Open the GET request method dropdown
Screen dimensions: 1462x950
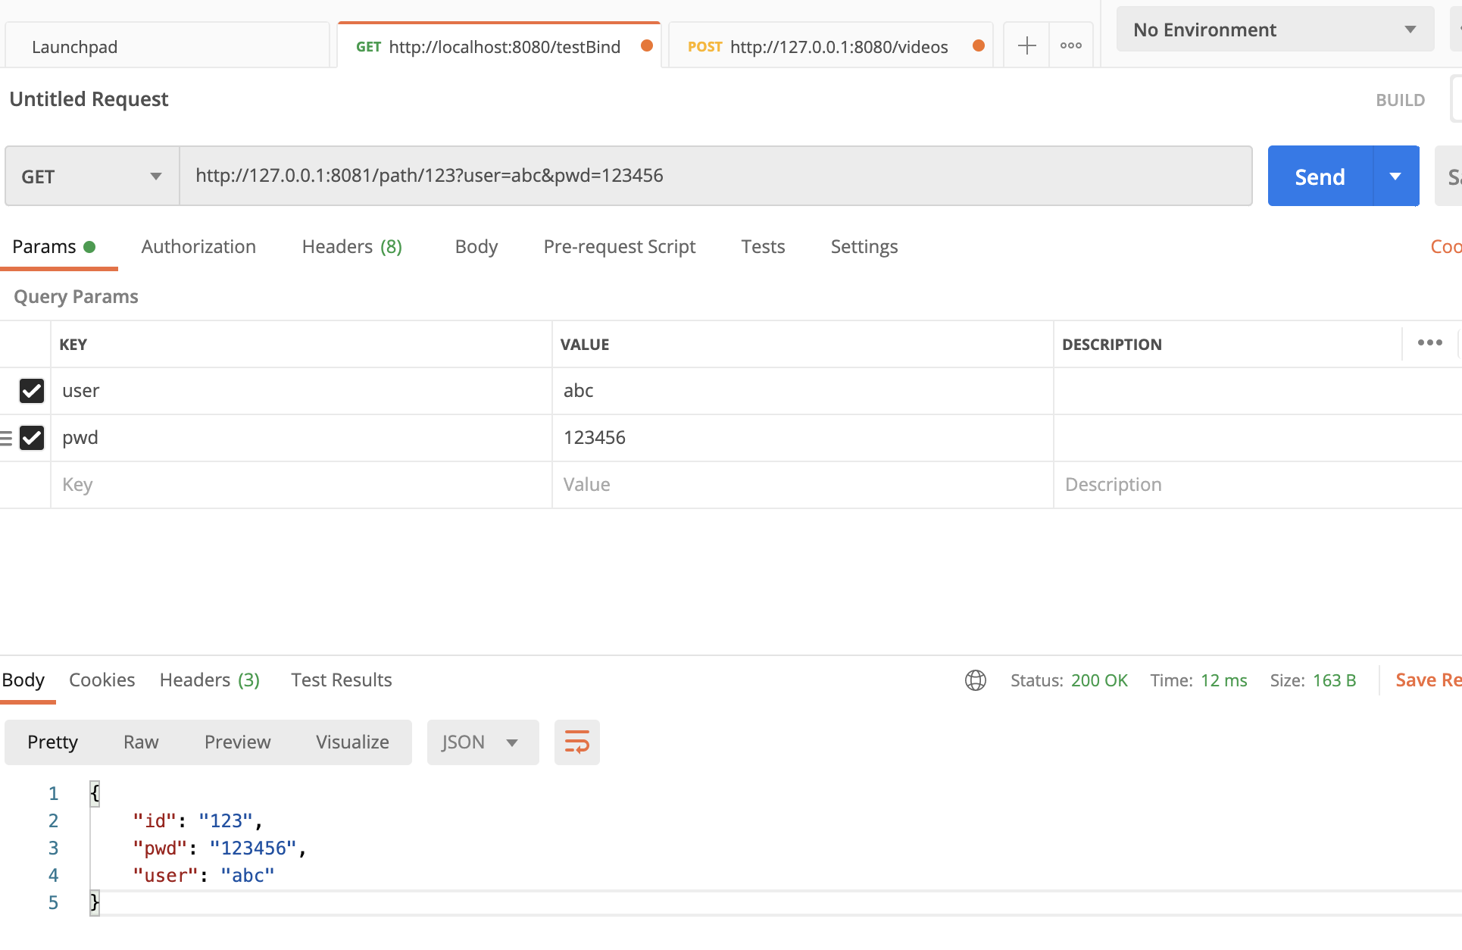(x=90, y=176)
